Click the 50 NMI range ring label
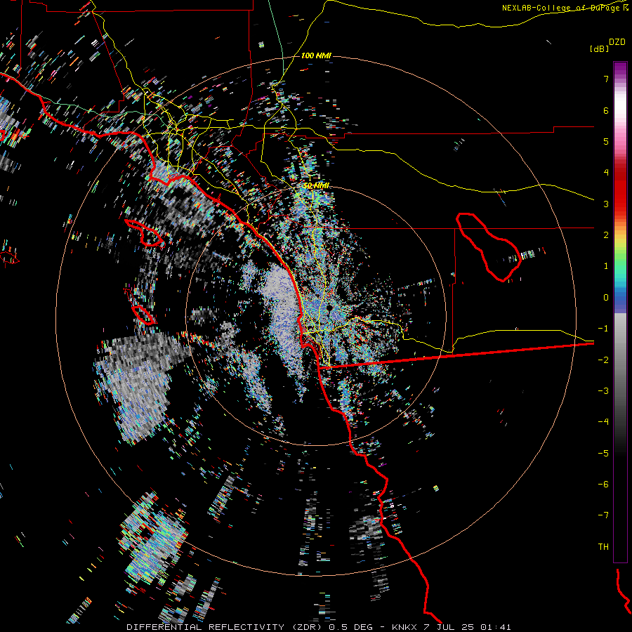This screenshot has height=632, width=632. [x=317, y=185]
